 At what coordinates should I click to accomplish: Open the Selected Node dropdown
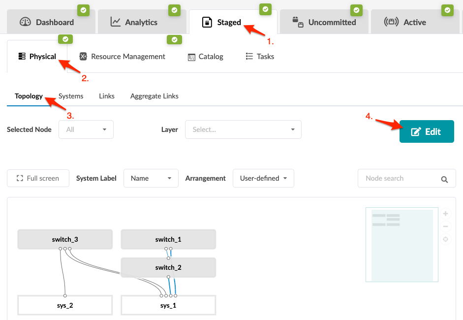tap(86, 129)
